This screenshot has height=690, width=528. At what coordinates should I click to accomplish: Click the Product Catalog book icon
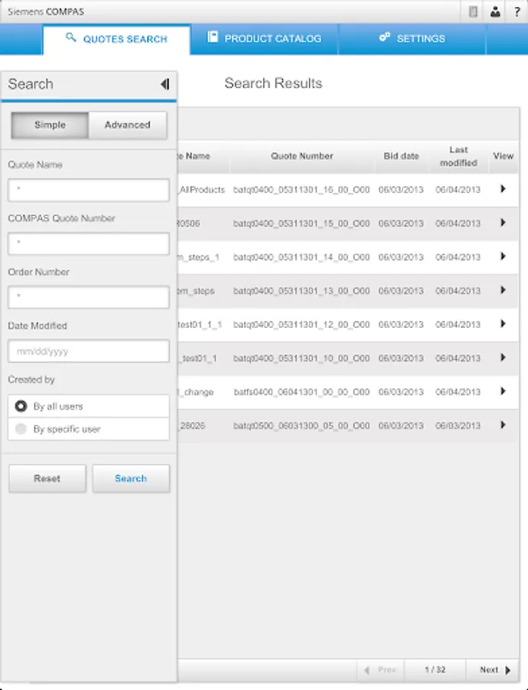pyautogui.click(x=212, y=37)
